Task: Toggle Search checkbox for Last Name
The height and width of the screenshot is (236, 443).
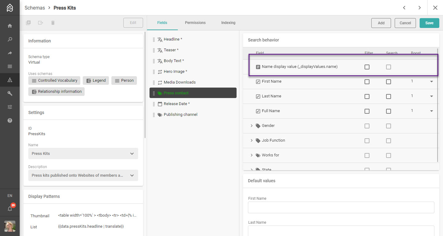Action: tap(389, 96)
